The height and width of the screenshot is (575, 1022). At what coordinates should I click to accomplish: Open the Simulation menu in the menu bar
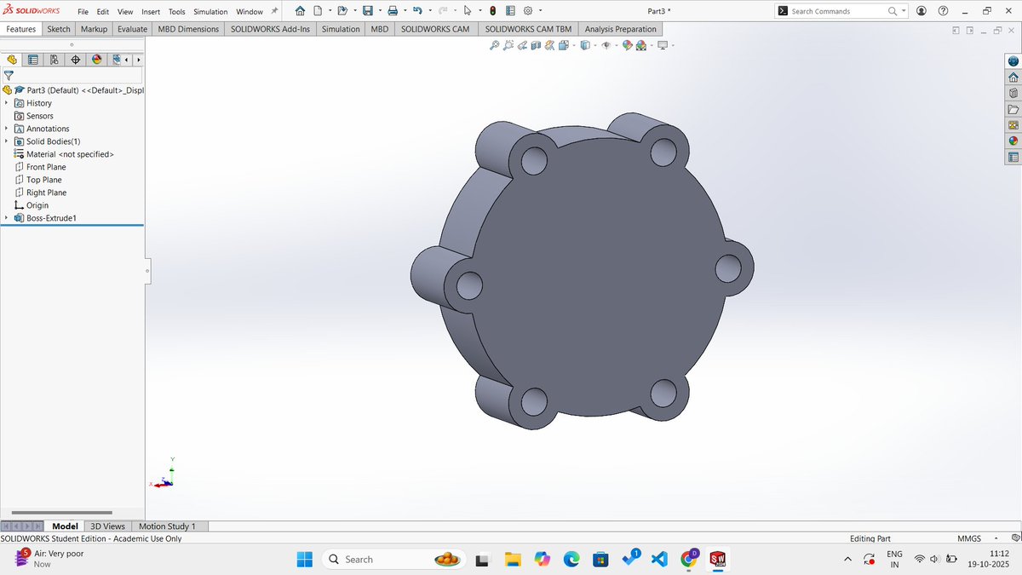click(210, 12)
